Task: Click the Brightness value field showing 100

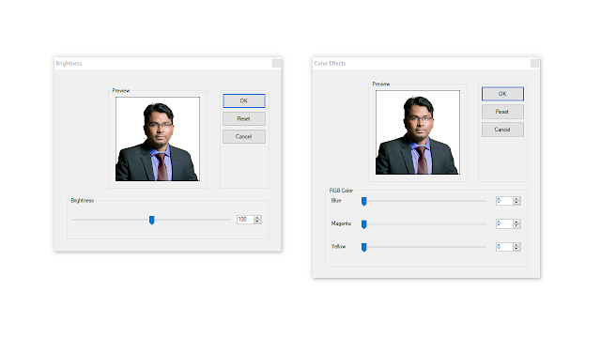Action: (x=245, y=220)
